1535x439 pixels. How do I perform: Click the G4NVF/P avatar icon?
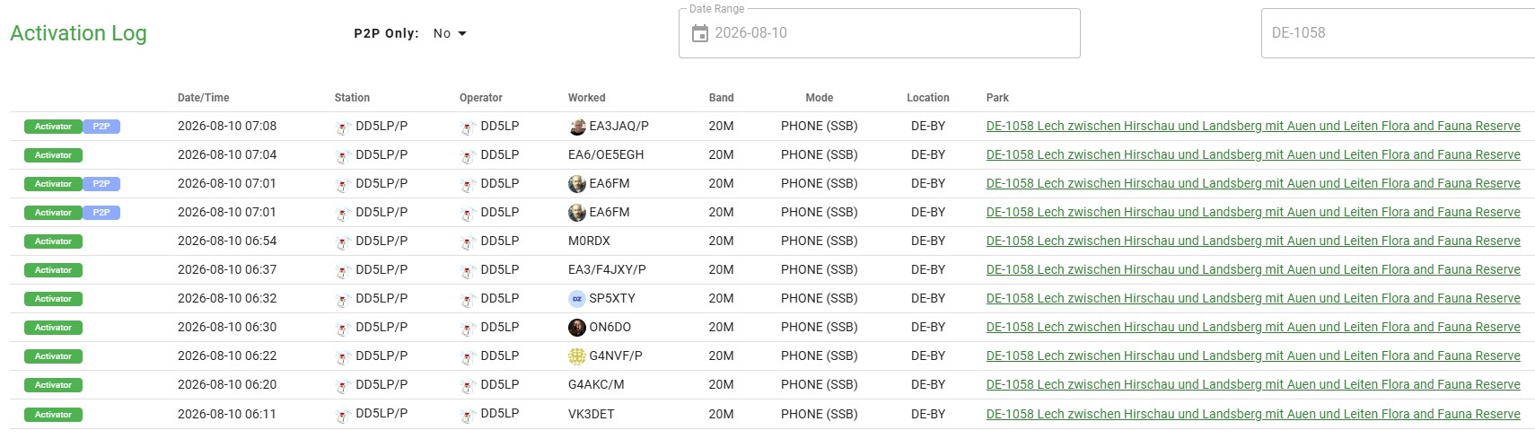coord(577,356)
